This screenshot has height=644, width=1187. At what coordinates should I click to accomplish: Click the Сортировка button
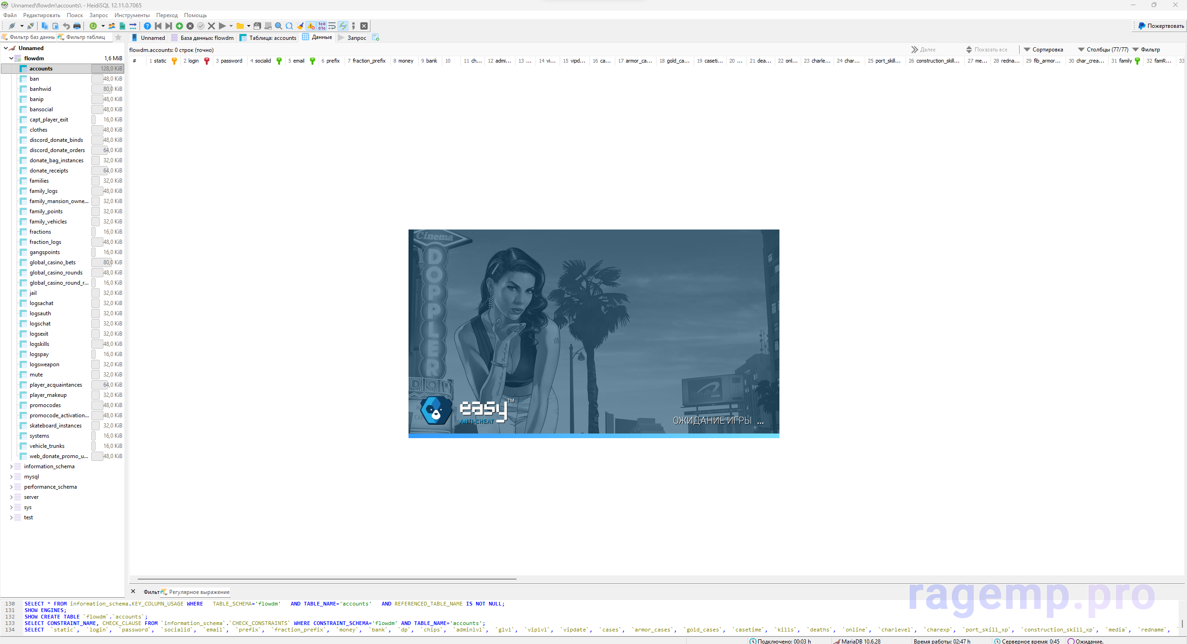(x=1043, y=50)
